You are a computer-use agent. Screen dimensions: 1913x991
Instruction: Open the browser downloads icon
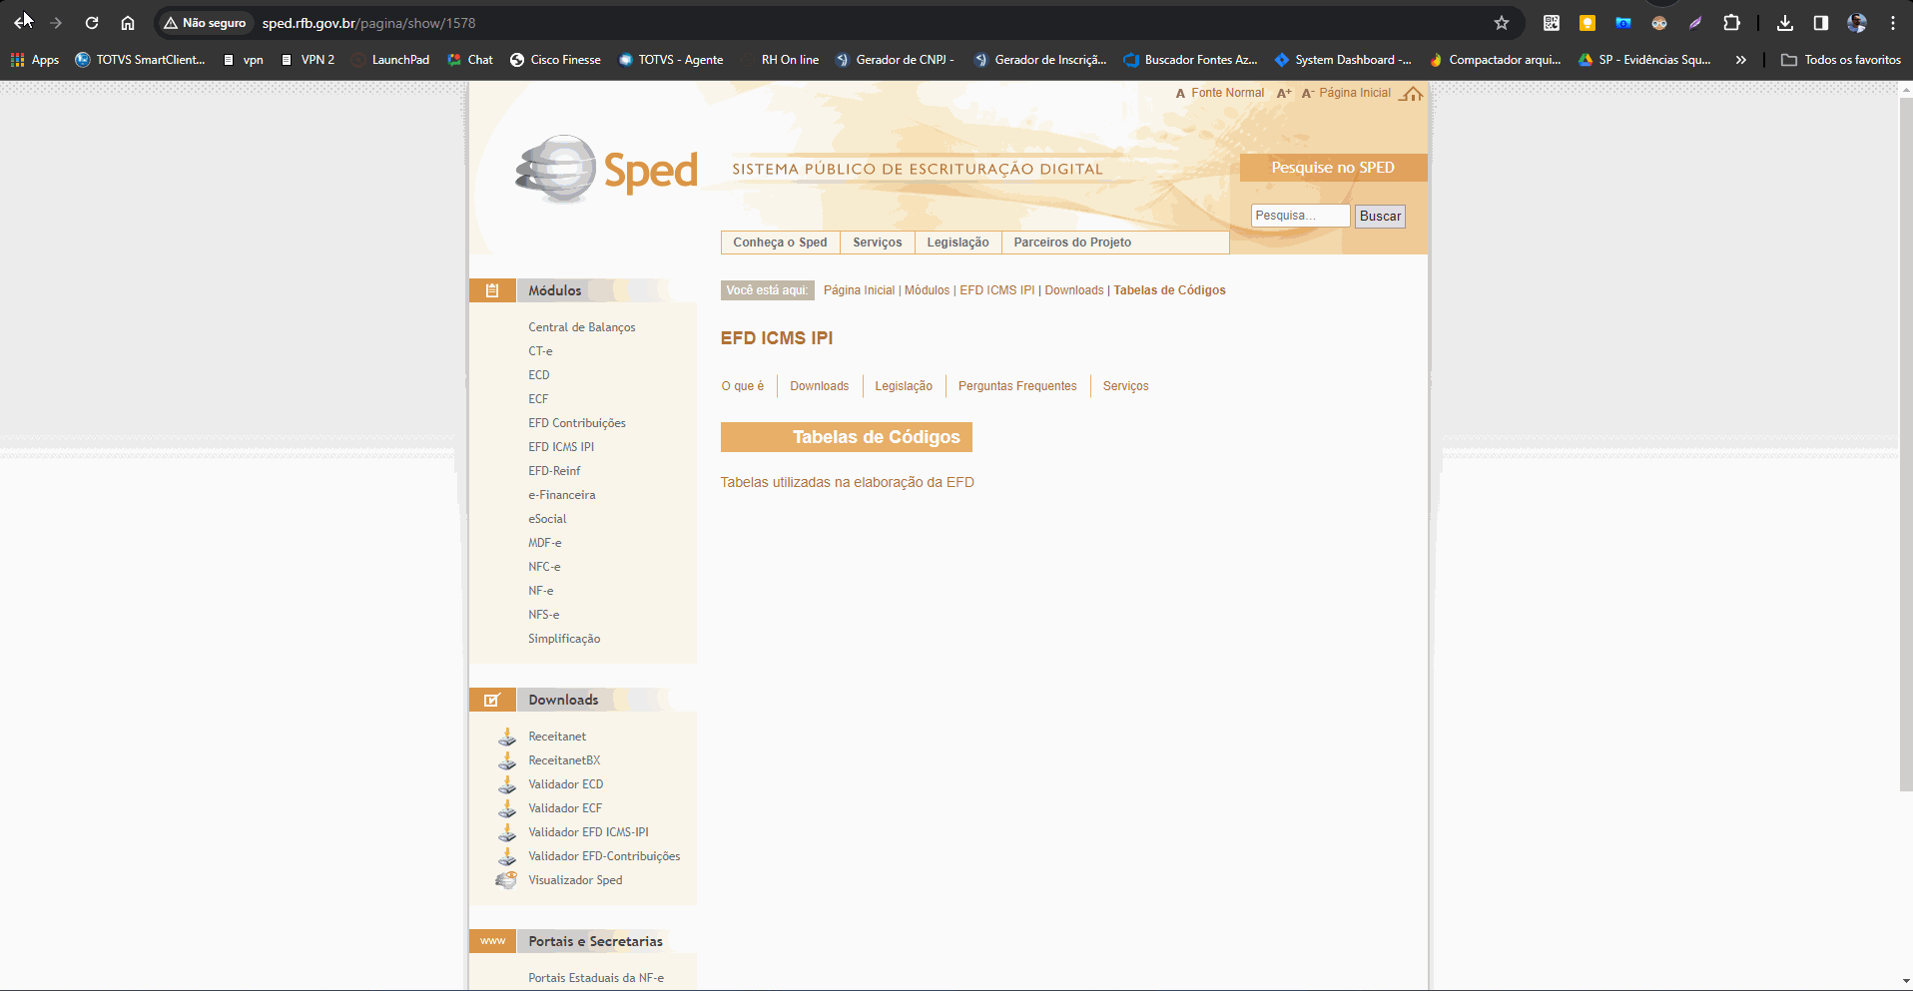(x=1785, y=23)
